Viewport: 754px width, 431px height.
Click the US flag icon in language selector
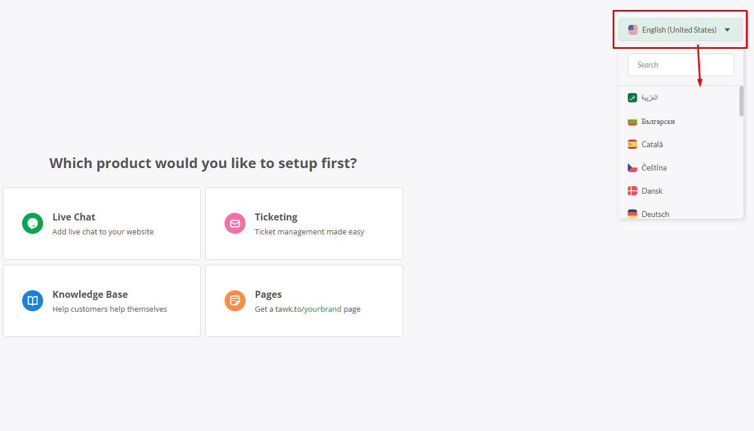click(x=633, y=30)
